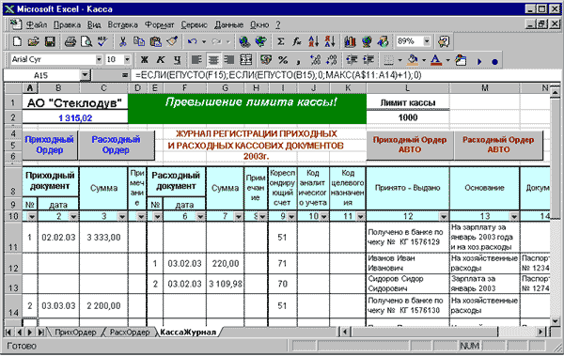564x356 pixels.
Task: Open the undo history dropdown arrow
Action: click(204, 41)
